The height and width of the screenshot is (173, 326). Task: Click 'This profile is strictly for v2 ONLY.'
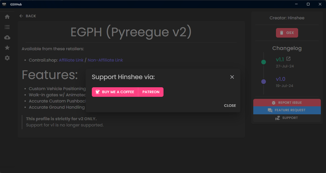pos(61,119)
